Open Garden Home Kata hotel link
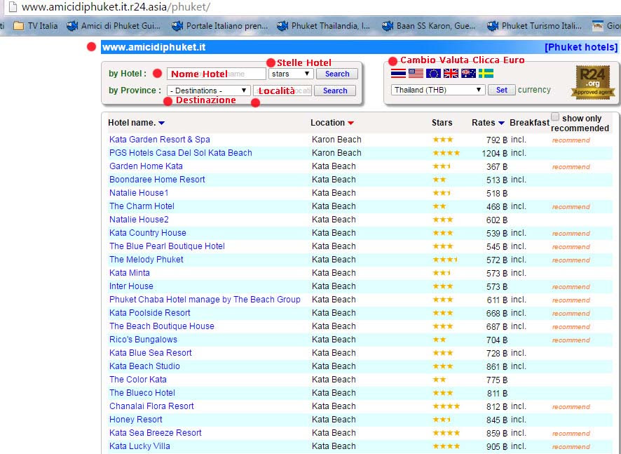Image resolution: width=621 pixels, height=454 pixels. click(146, 166)
